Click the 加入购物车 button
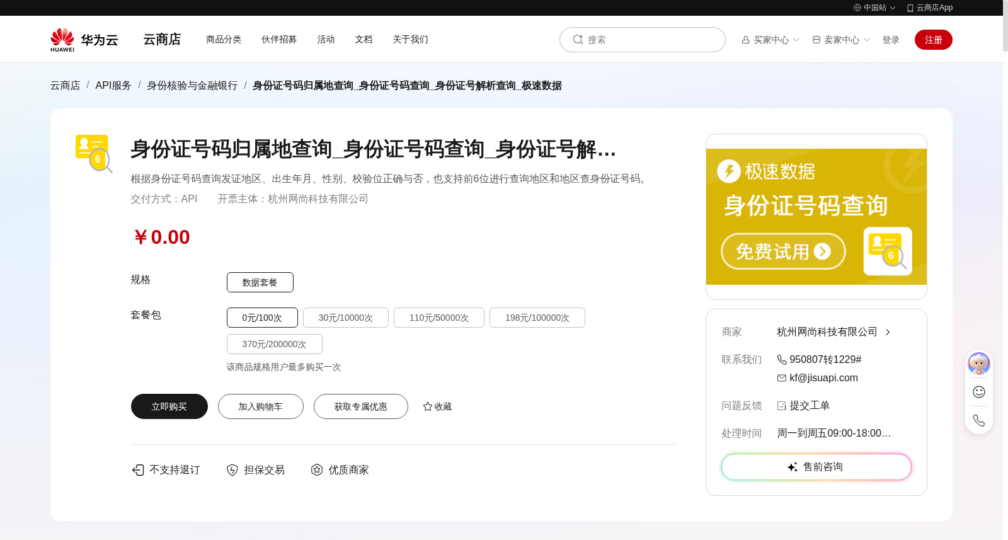Image resolution: width=1008 pixels, height=540 pixels. click(x=261, y=406)
